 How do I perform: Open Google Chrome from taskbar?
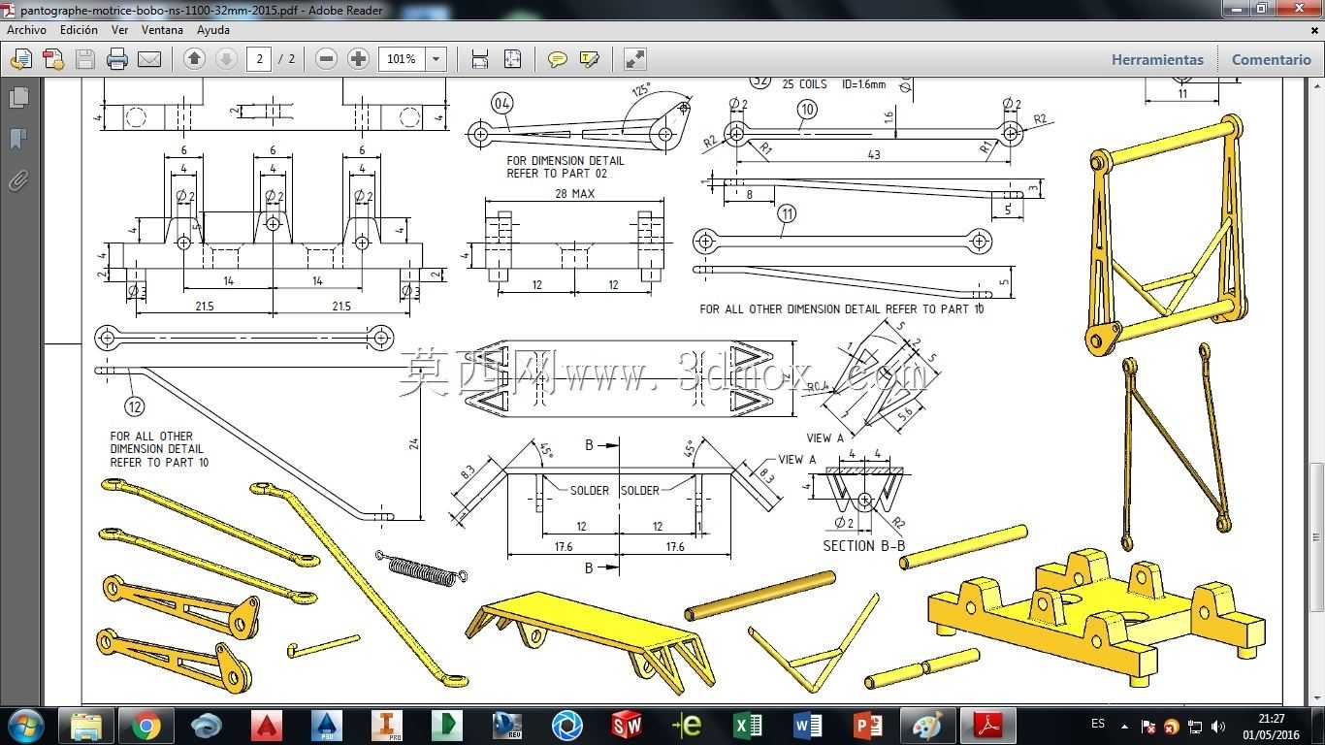(146, 726)
